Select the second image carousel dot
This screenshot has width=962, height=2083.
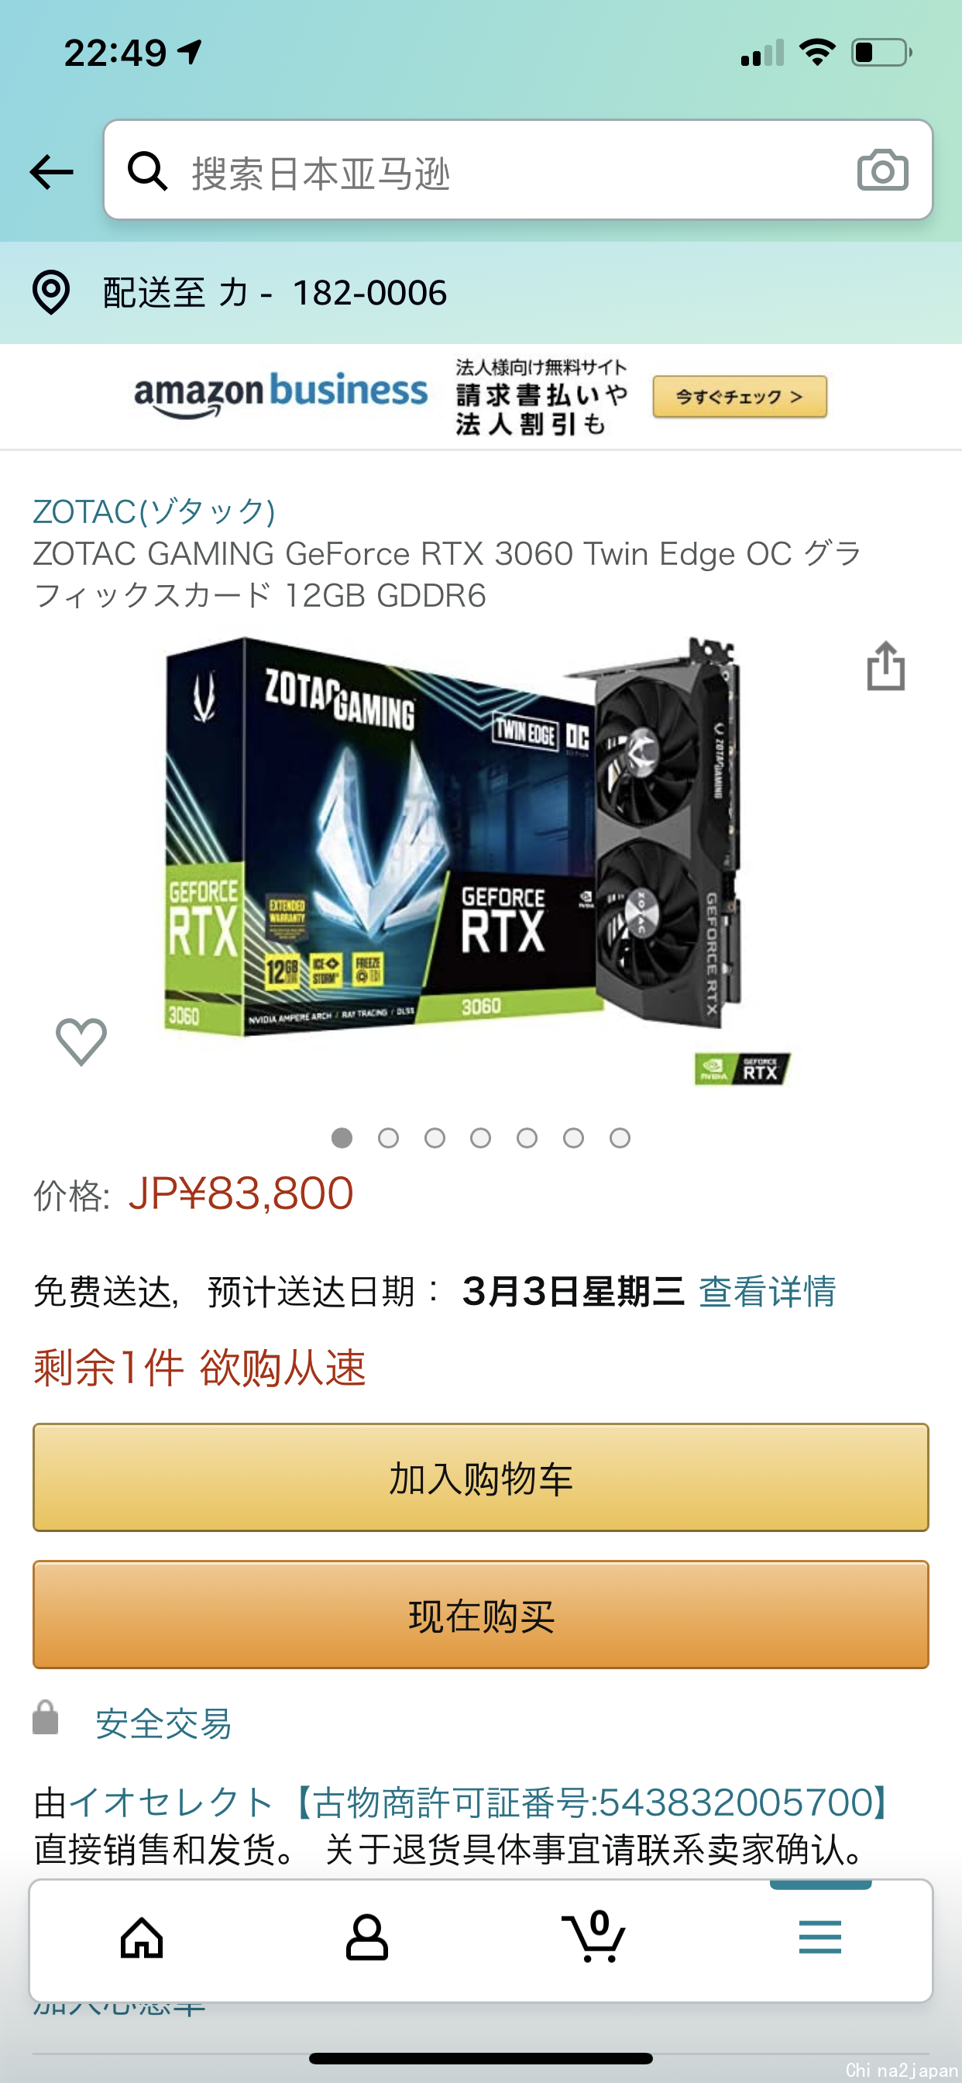(388, 1138)
